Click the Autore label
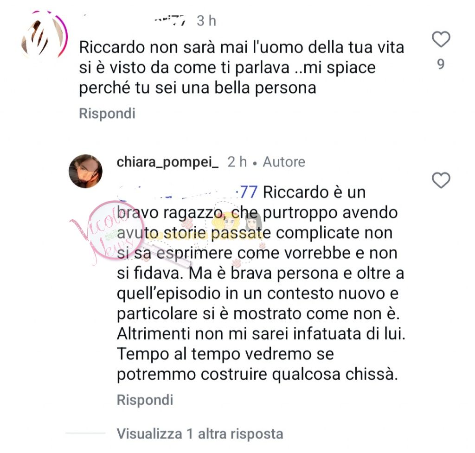Image resolution: width=475 pixels, height=453 pixels. point(284,162)
